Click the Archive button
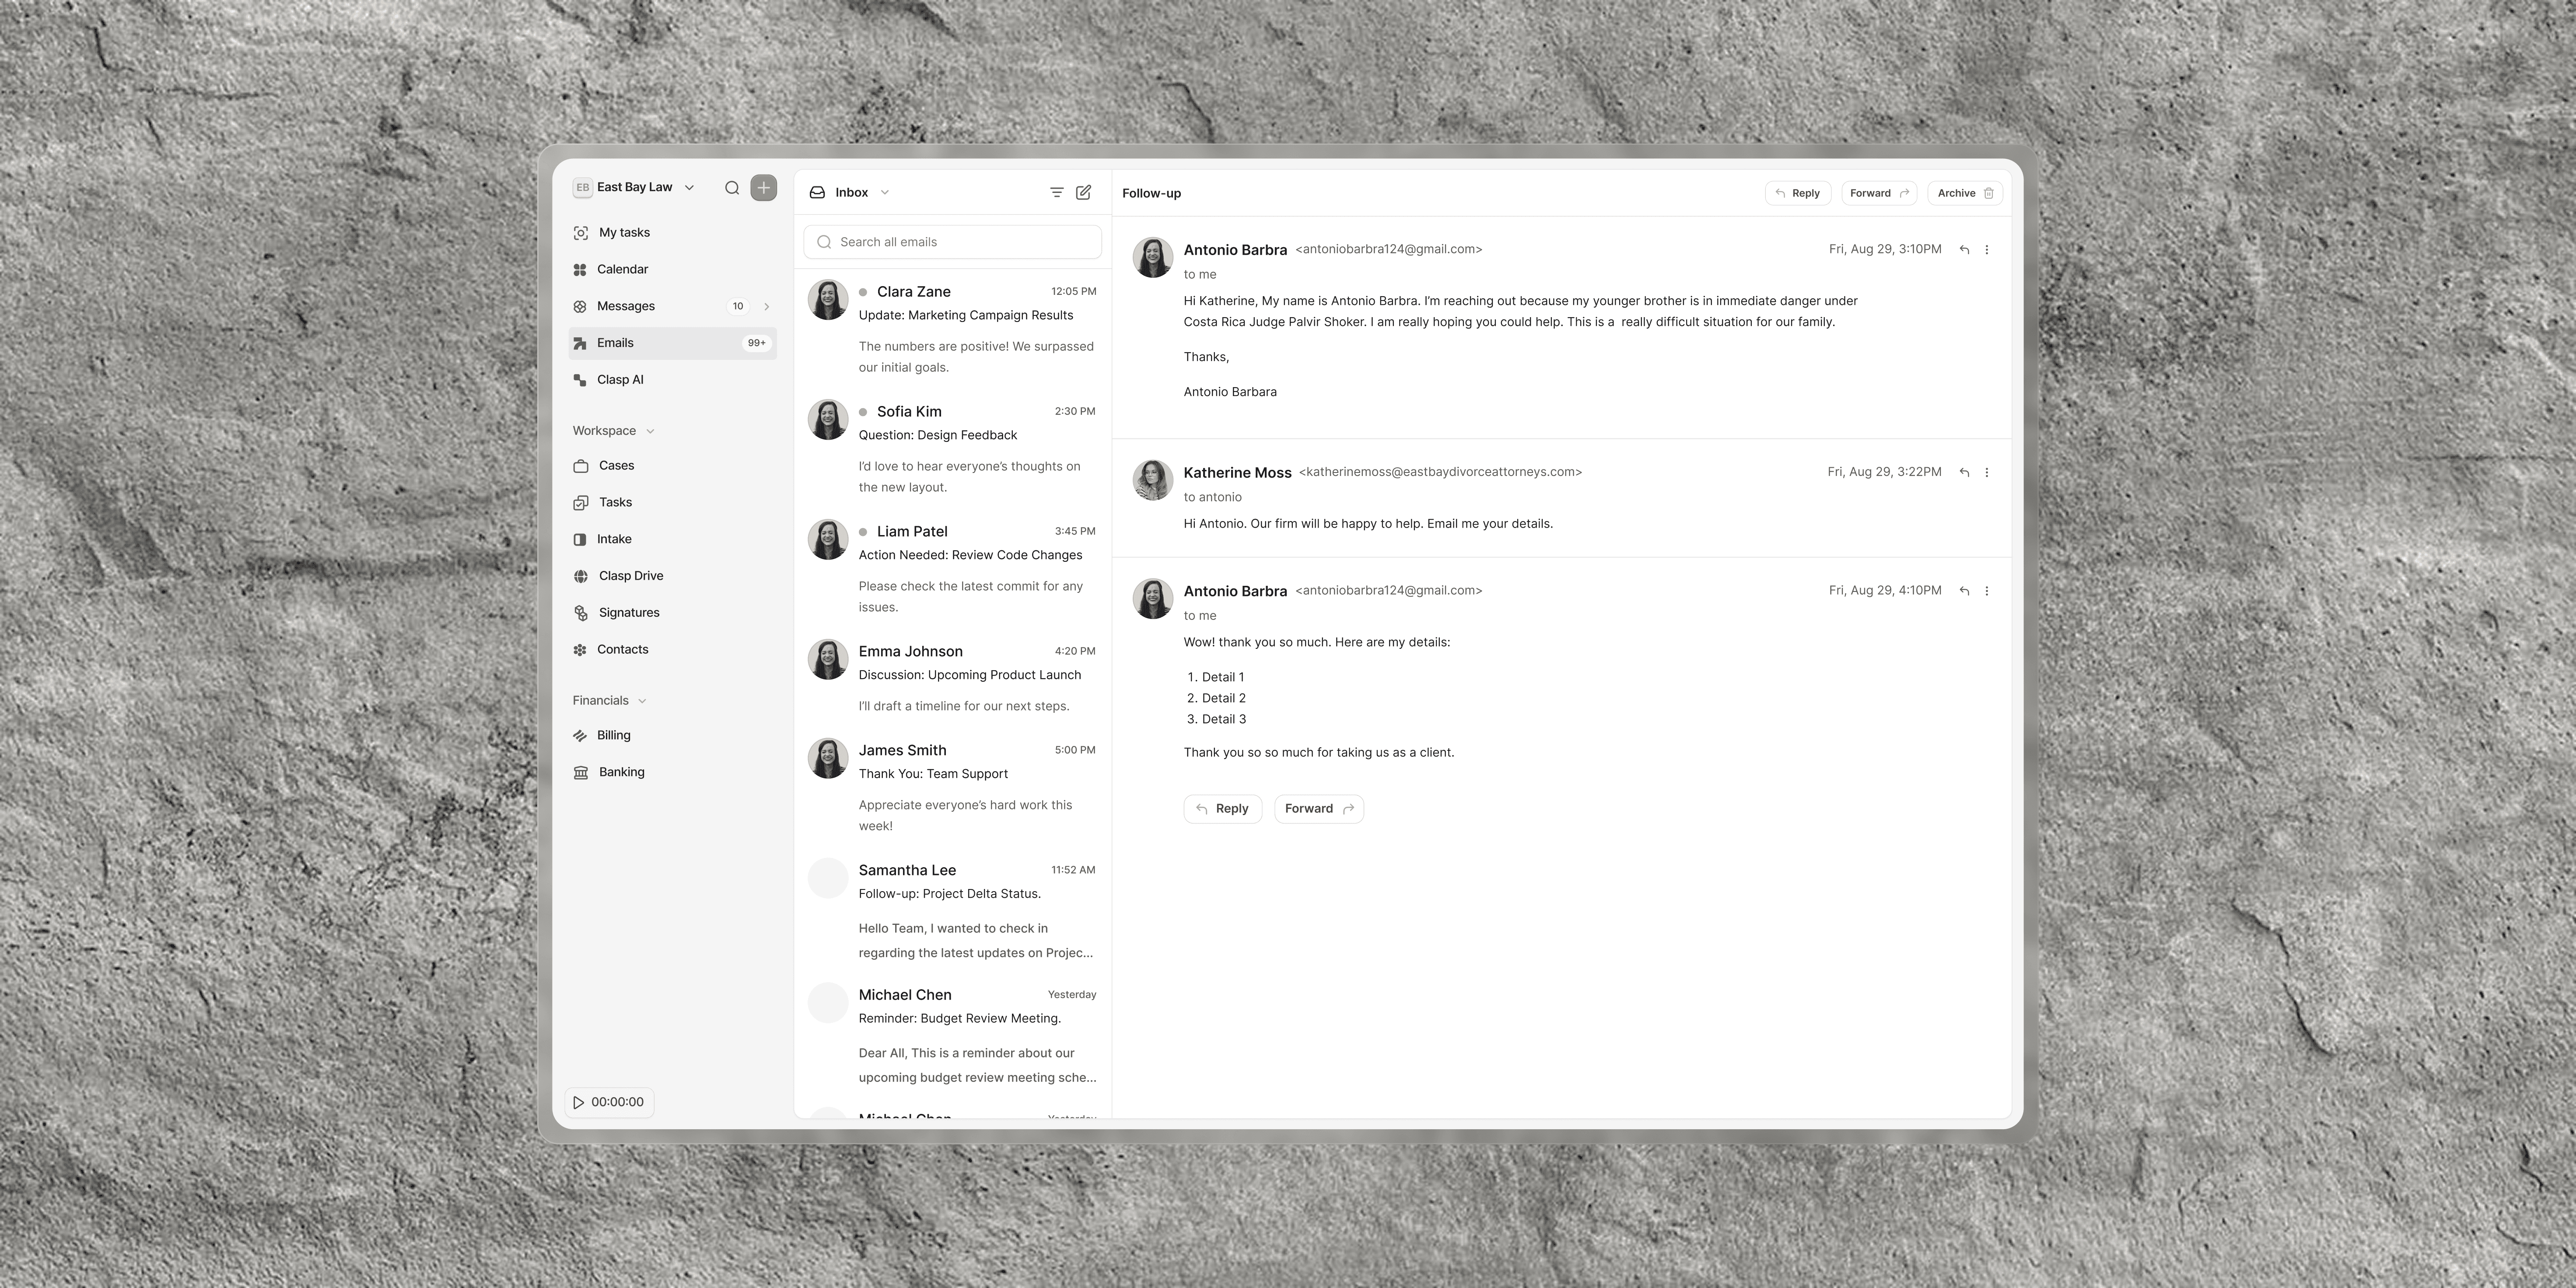 click(1964, 193)
